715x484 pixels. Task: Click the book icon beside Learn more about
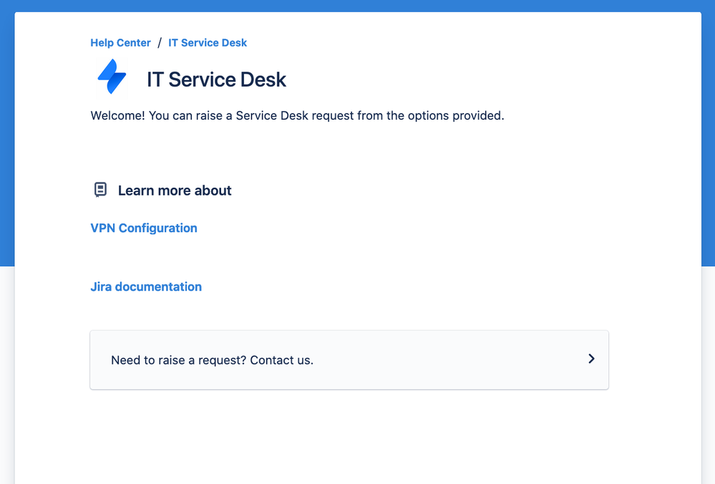[x=100, y=189]
